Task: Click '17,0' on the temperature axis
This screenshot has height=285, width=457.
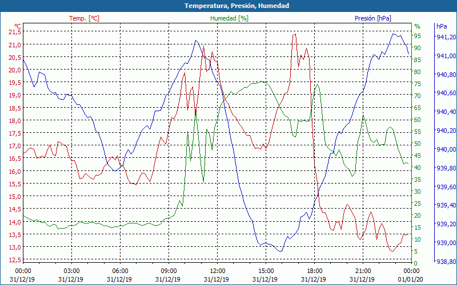Action: tap(15, 146)
